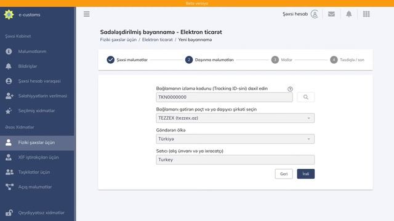Click the Seçilmiş xidmətlər star icon
The width and height of the screenshot is (394, 221).
[9, 110]
